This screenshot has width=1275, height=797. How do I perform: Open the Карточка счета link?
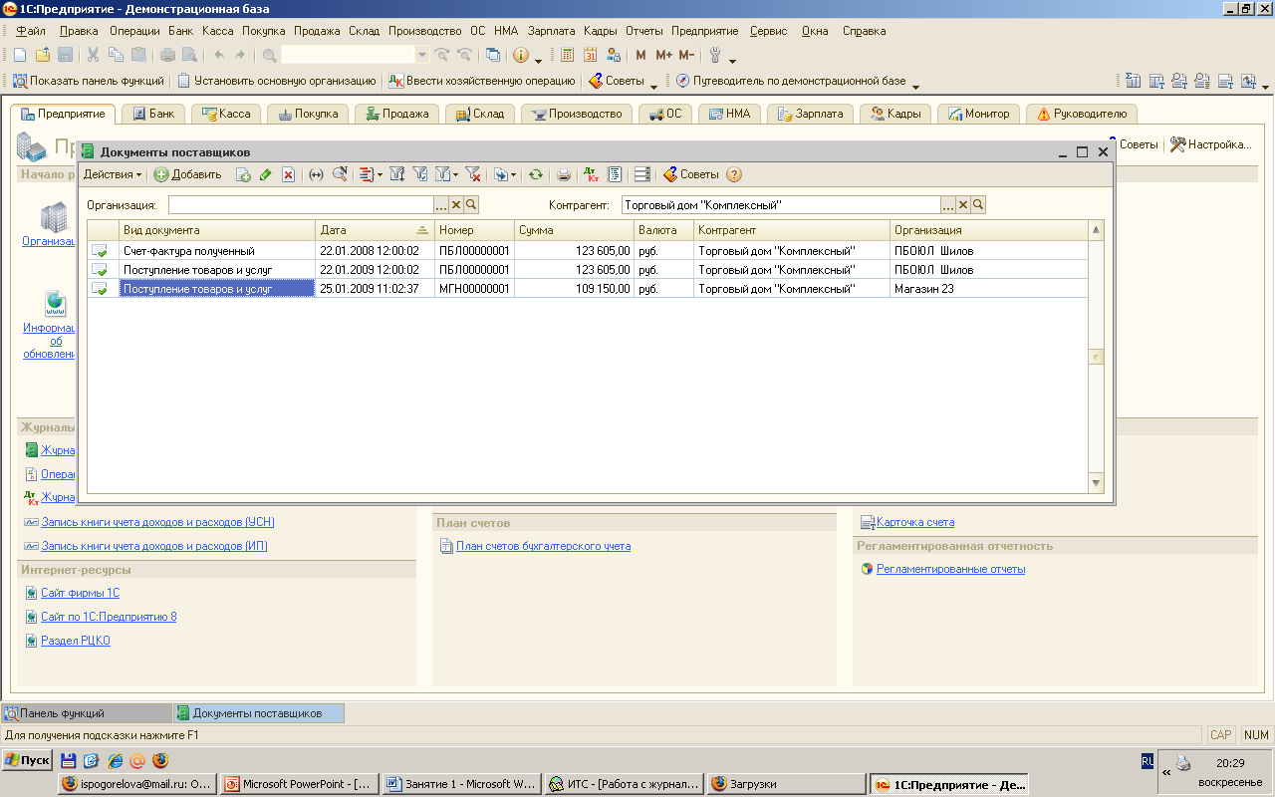pos(915,522)
